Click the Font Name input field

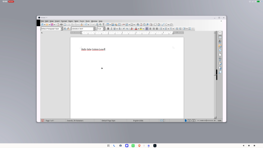[82, 29]
